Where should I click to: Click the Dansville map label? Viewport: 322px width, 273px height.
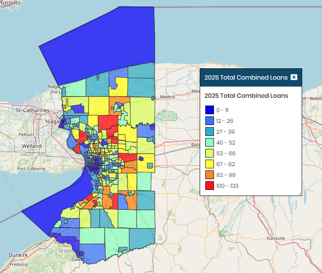coord(276,238)
